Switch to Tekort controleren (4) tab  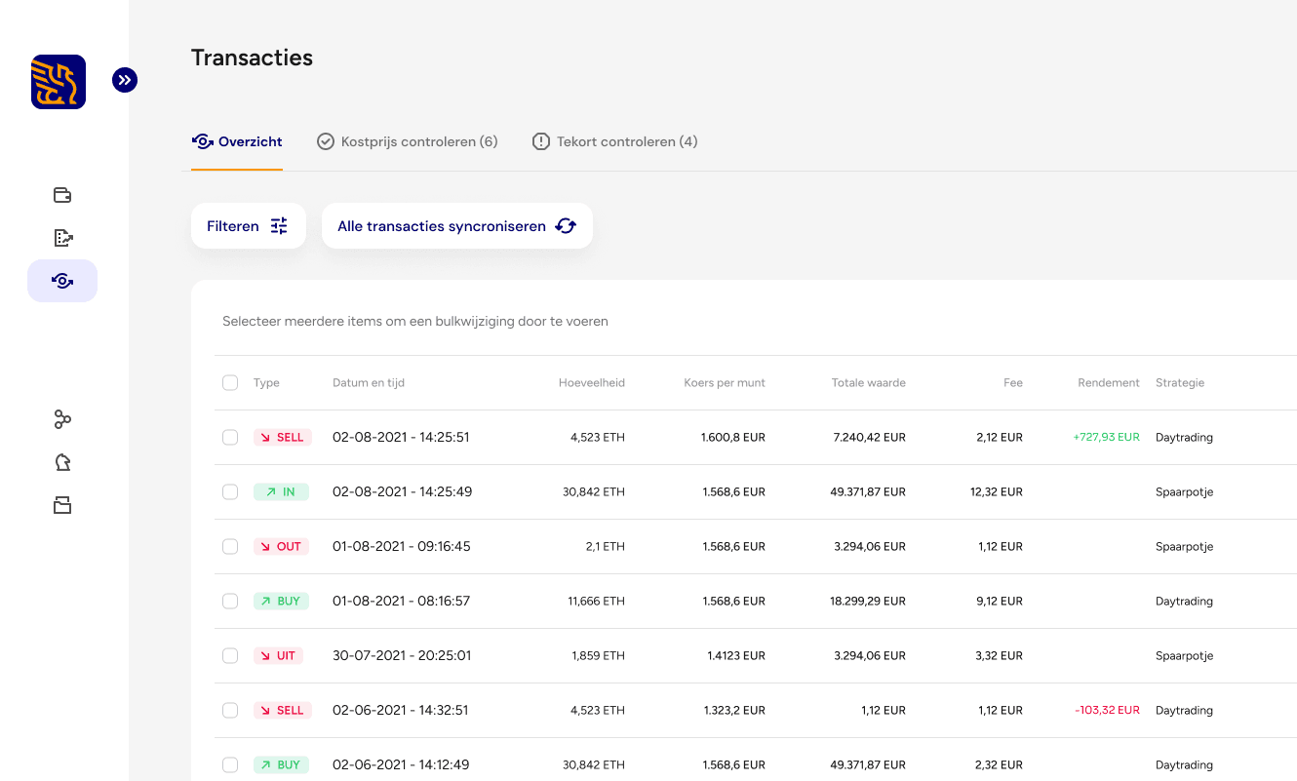(615, 141)
